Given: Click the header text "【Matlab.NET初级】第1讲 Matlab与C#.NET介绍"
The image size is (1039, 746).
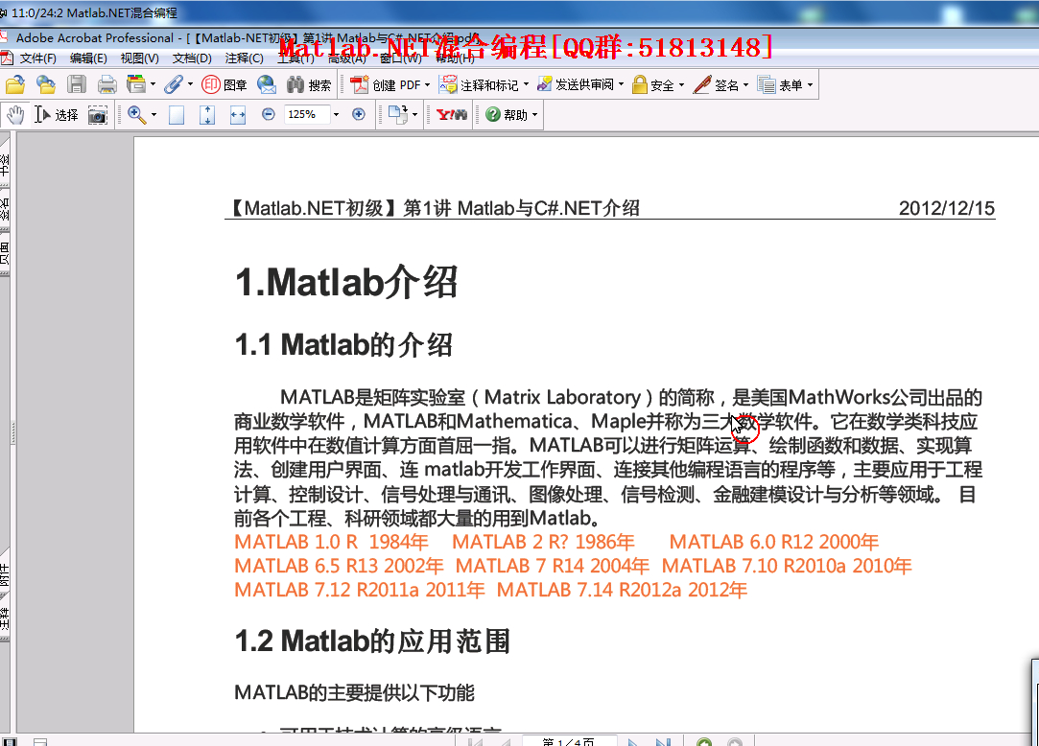Looking at the screenshot, I should point(434,208).
